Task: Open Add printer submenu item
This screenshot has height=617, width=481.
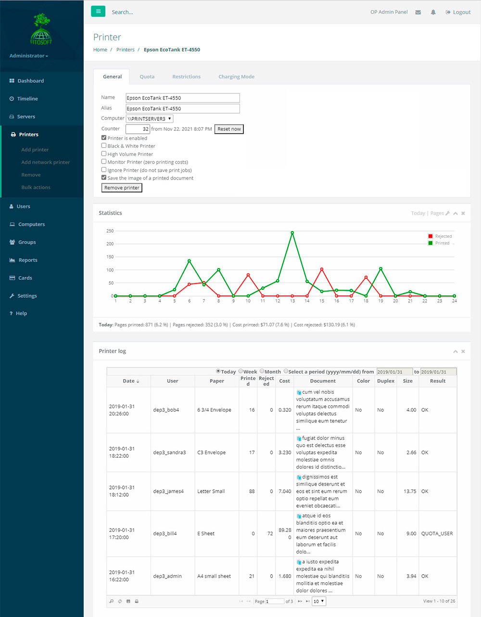Action: click(35, 150)
